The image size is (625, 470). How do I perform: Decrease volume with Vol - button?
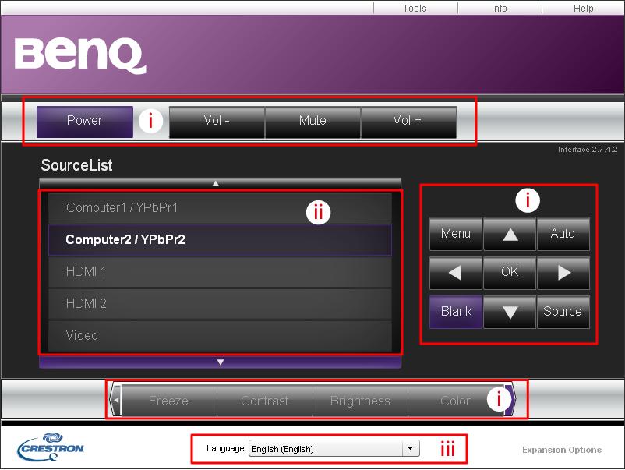click(217, 122)
